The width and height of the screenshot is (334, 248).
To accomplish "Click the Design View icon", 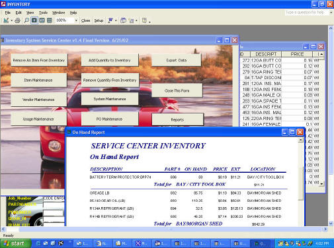I will pyautogui.click(x=6, y=20).
